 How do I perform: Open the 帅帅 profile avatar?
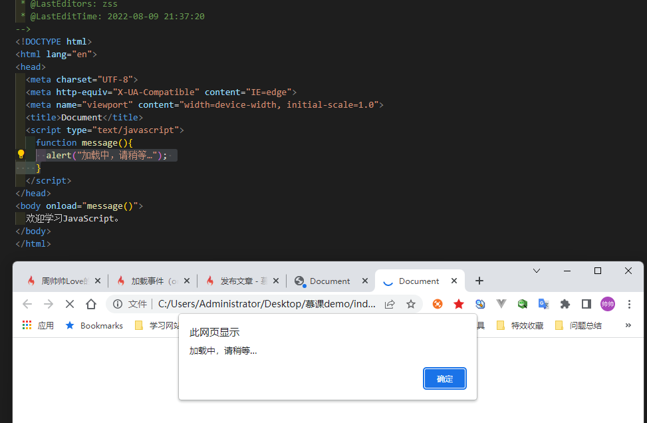(x=607, y=304)
